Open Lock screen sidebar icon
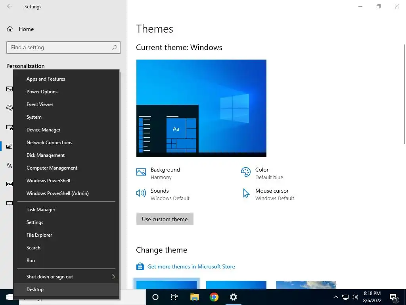 pyautogui.click(x=10, y=127)
